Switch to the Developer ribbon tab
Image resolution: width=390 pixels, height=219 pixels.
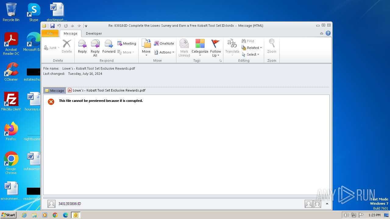coord(94,33)
